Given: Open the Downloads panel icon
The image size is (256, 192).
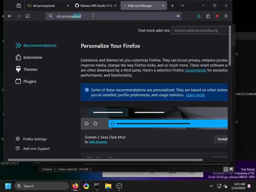Looking at the screenshot, I should coord(199,16).
